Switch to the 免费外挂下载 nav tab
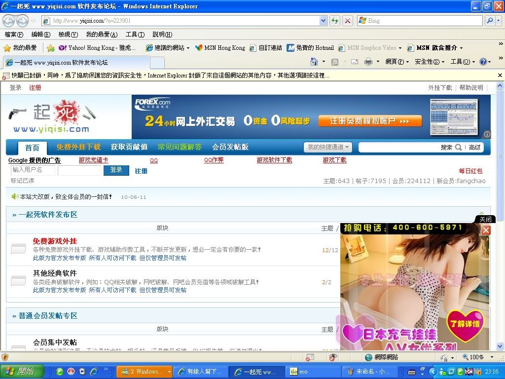This screenshot has width=505, height=379. coord(78,147)
